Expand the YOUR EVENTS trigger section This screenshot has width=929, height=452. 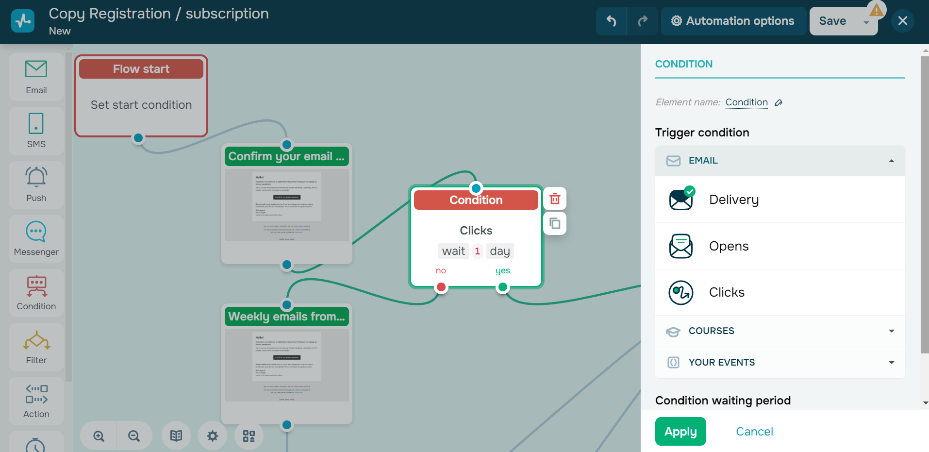[x=780, y=363]
